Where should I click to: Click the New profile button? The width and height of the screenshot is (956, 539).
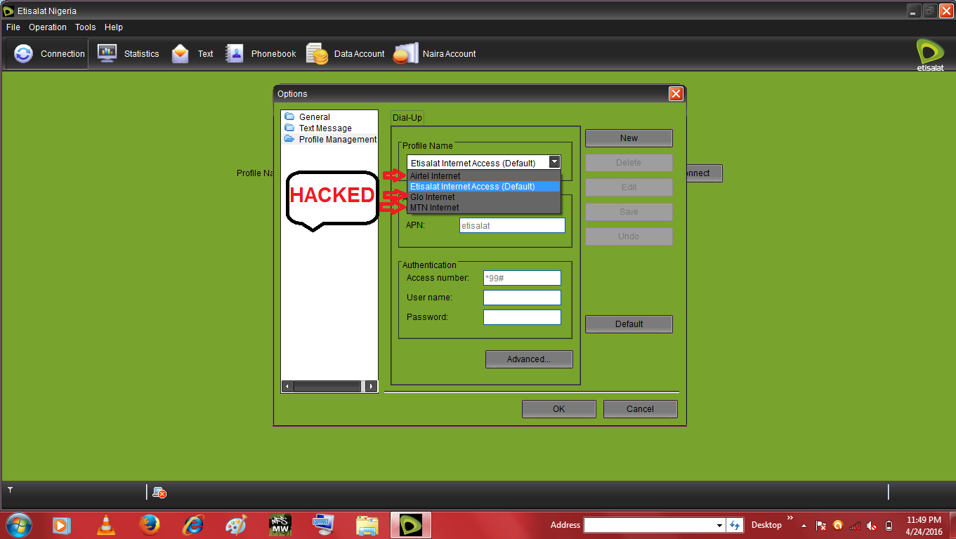629,138
